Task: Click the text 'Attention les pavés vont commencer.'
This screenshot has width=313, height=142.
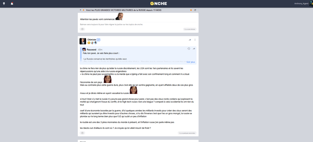Action: coord(98,19)
